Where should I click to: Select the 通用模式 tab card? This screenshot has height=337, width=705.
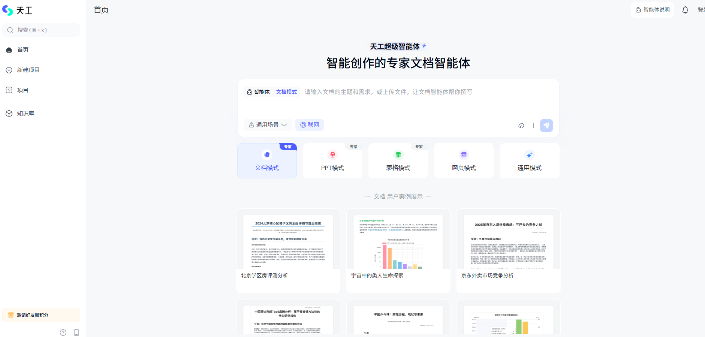[529, 161]
